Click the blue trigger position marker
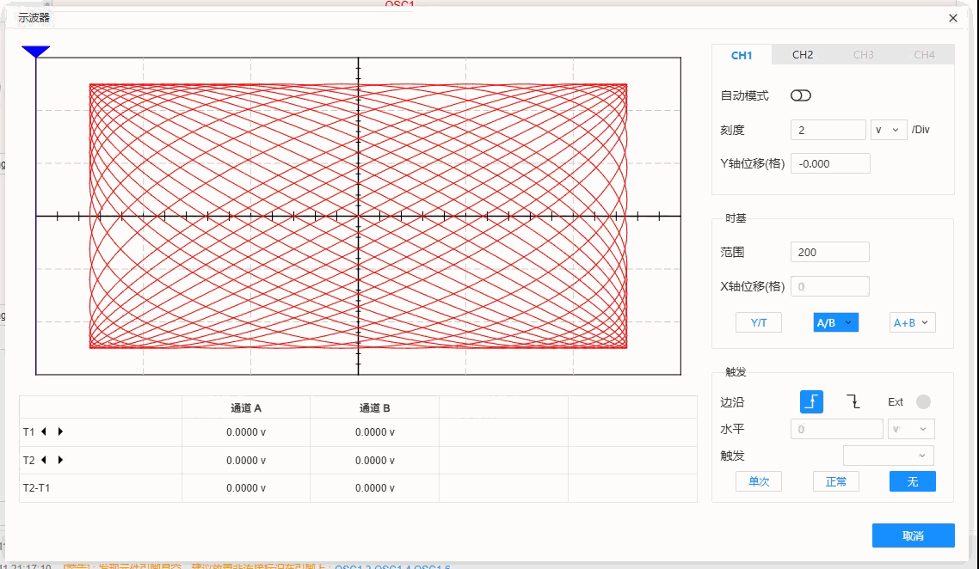The height and width of the screenshot is (569, 979). coord(35,52)
